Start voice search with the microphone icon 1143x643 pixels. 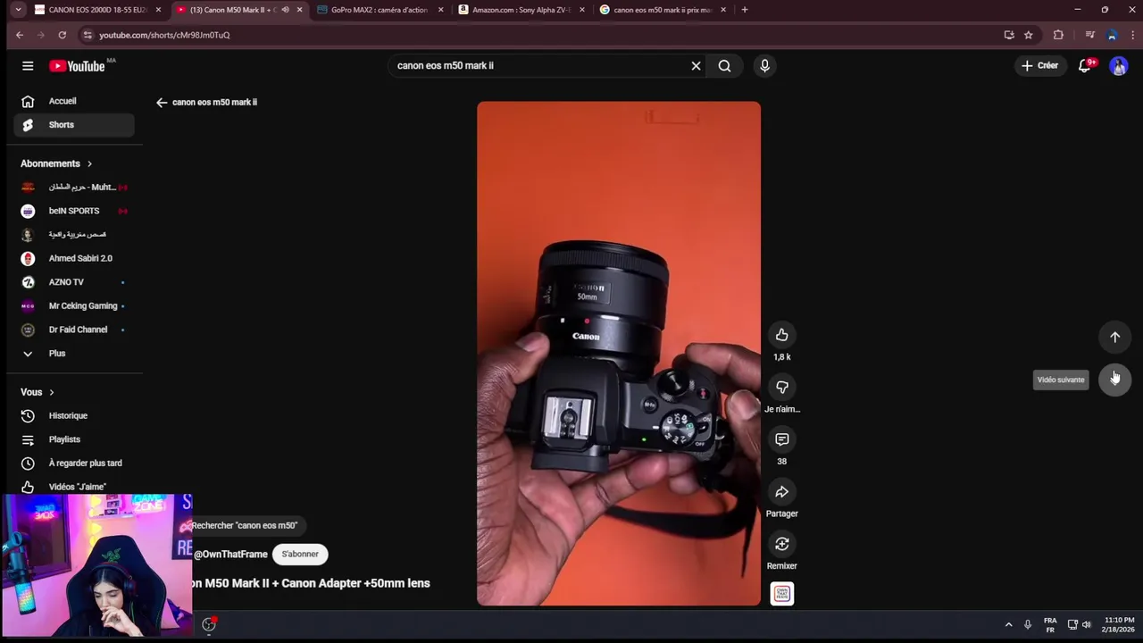pyautogui.click(x=764, y=66)
